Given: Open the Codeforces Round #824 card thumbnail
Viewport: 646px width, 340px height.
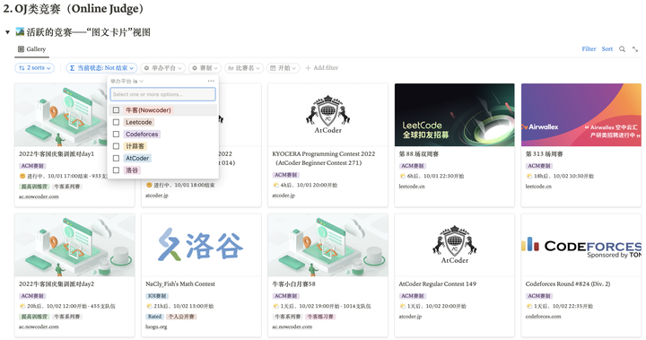Looking at the screenshot, I should pyautogui.click(x=581, y=245).
